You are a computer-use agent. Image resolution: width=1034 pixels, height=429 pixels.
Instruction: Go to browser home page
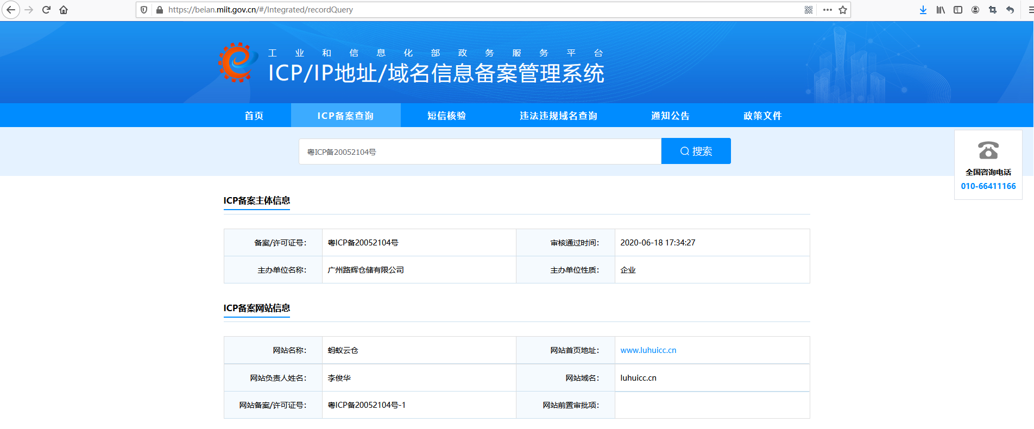coord(64,10)
